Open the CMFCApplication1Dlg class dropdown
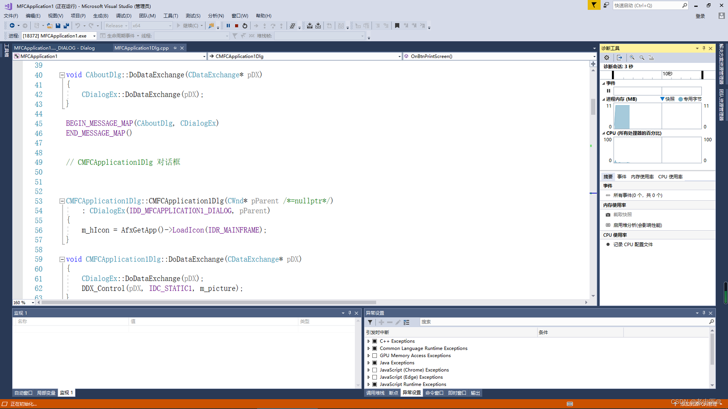Viewport: 728px width, 409px height. coord(305,57)
